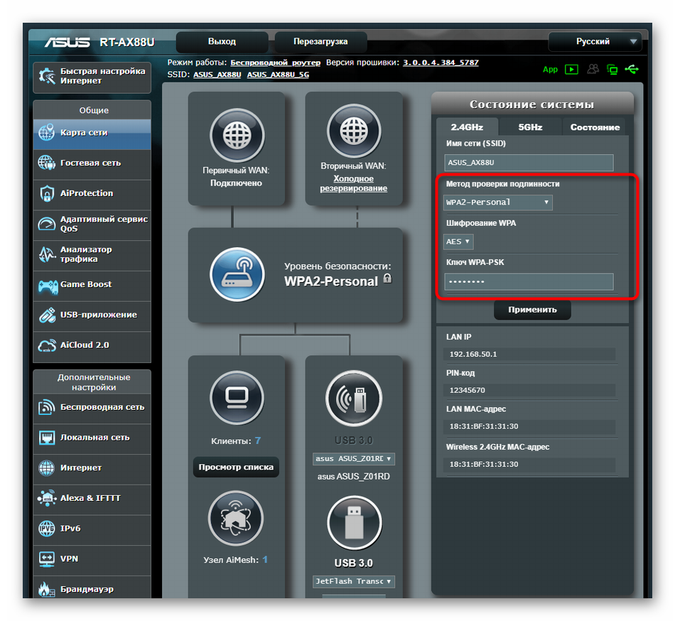Click the USB flash drive icon
The height and width of the screenshot is (621, 675).
tap(353, 523)
